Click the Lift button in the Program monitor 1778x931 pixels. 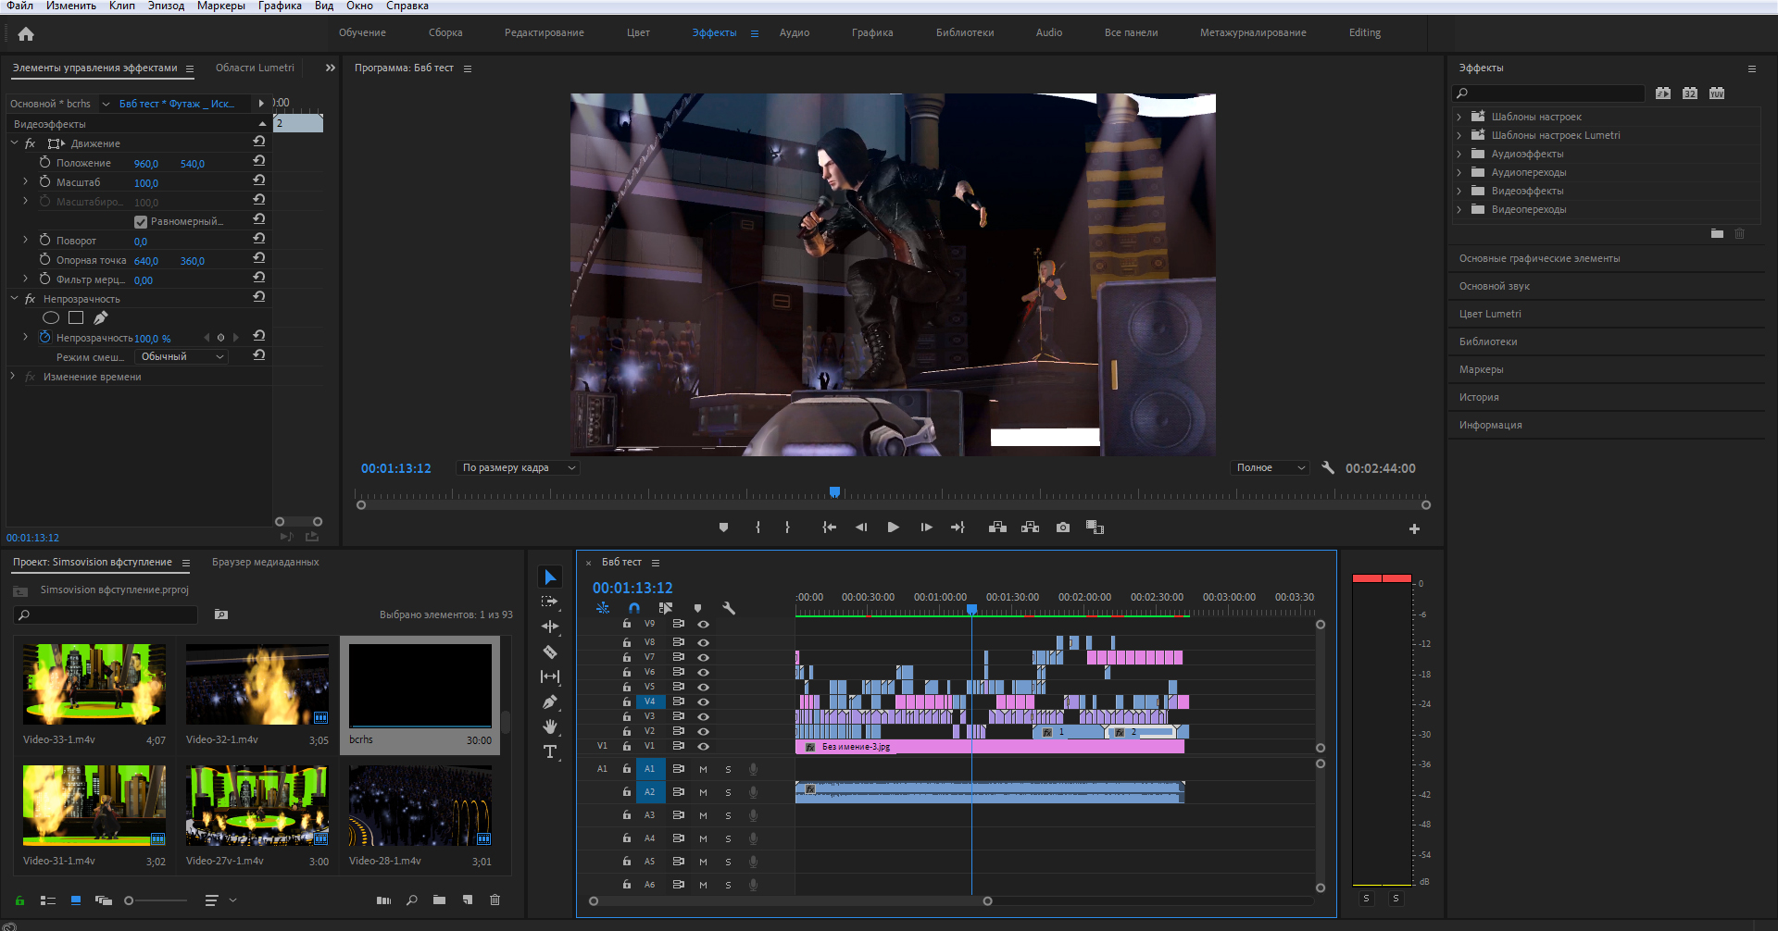click(997, 528)
